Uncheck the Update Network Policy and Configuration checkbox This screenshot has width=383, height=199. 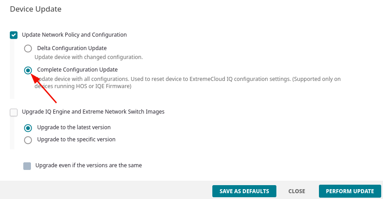click(13, 35)
